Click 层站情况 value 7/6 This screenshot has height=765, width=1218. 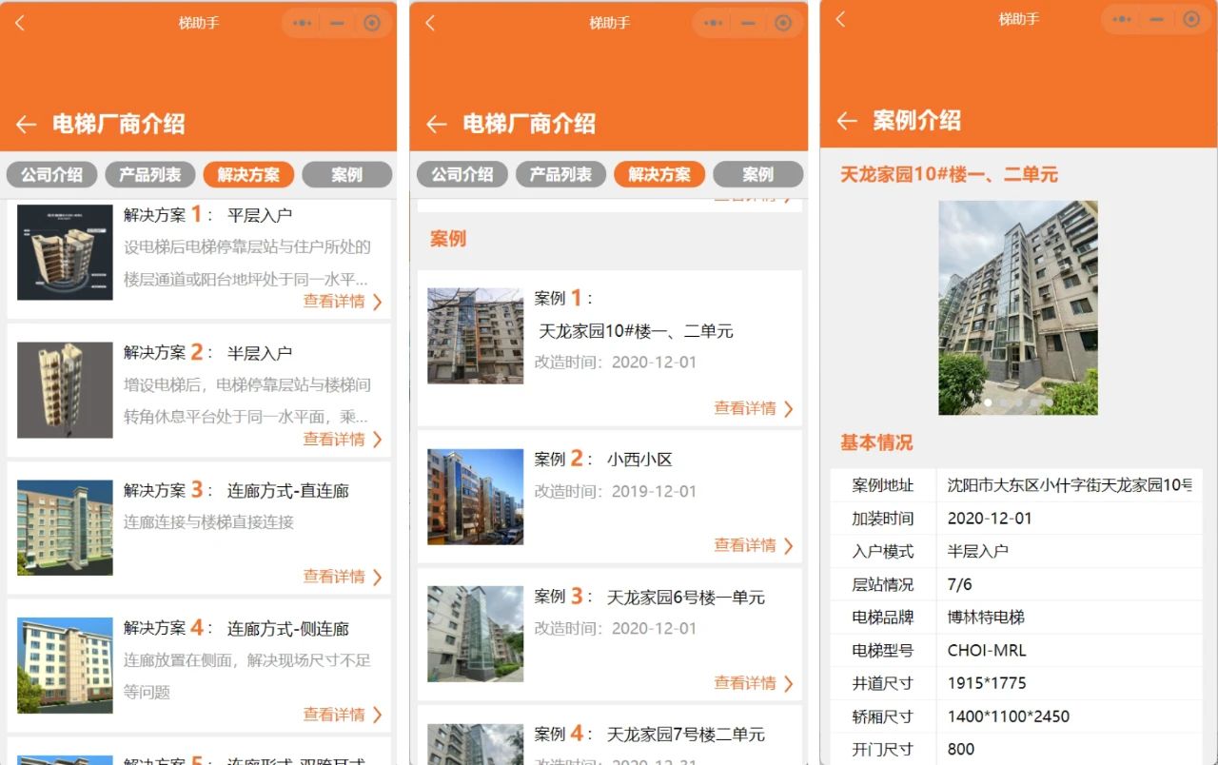pos(960,584)
